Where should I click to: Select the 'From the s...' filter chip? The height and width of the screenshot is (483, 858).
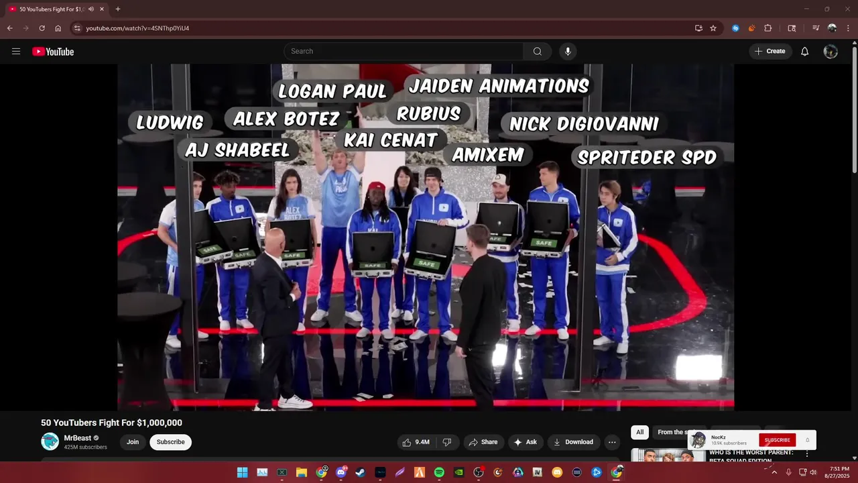671,432
